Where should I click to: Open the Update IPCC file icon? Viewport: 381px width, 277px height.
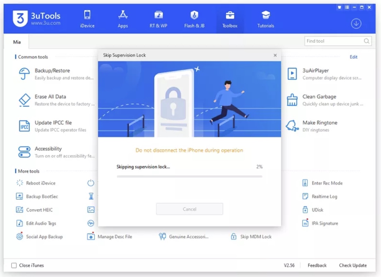tap(24, 126)
